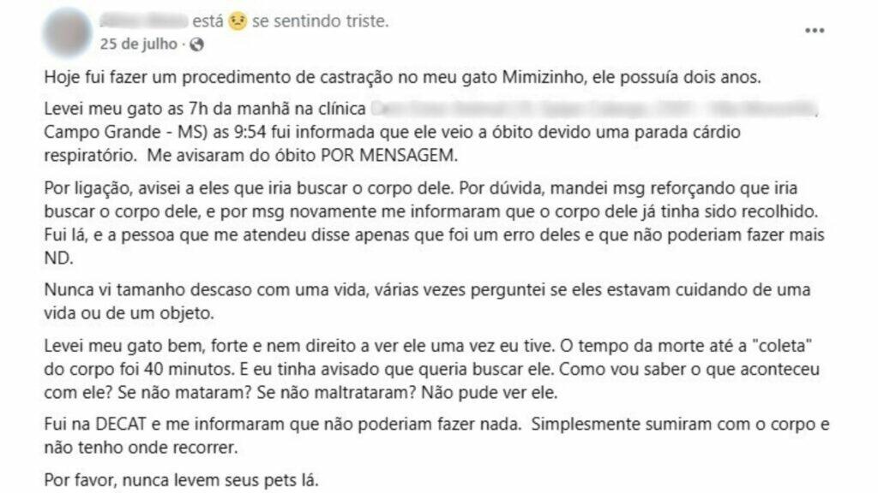
Task: Click the capitalized "POR MENSAGEM" text
Action: coord(388,156)
